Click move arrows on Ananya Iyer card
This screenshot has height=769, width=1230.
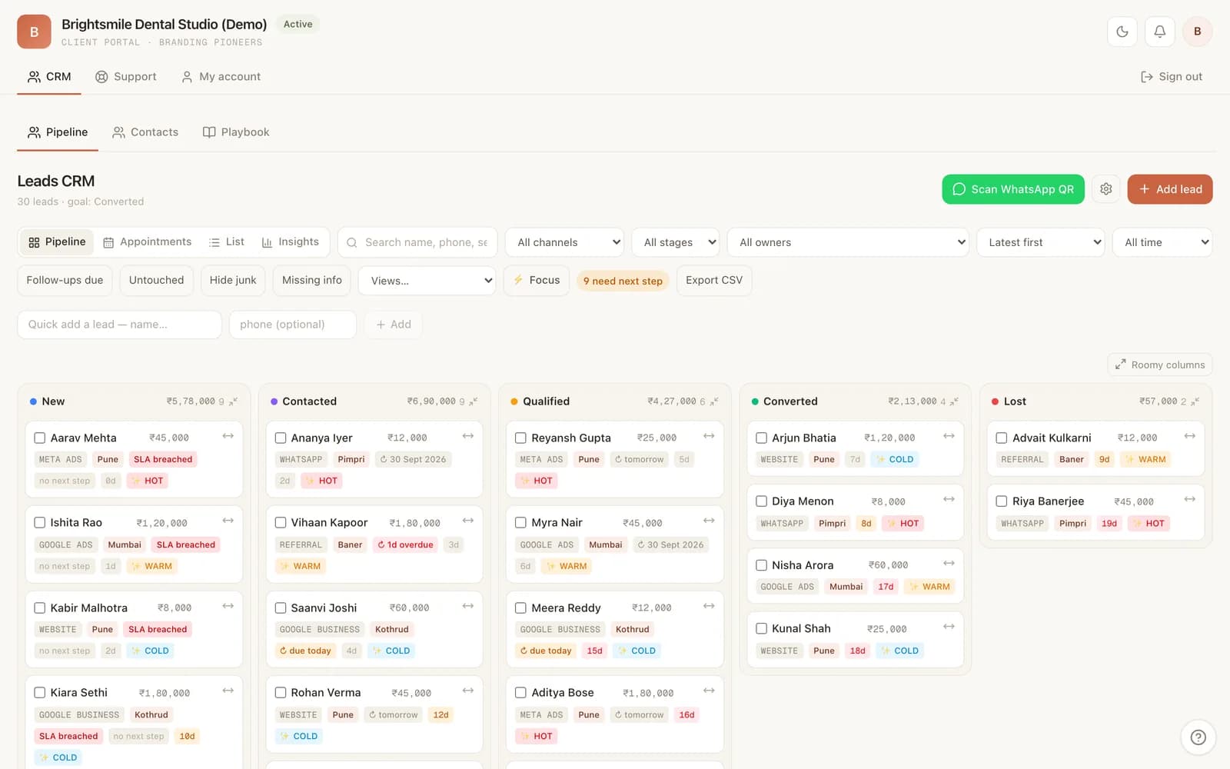pyautogui.click(x=467, y=436)
